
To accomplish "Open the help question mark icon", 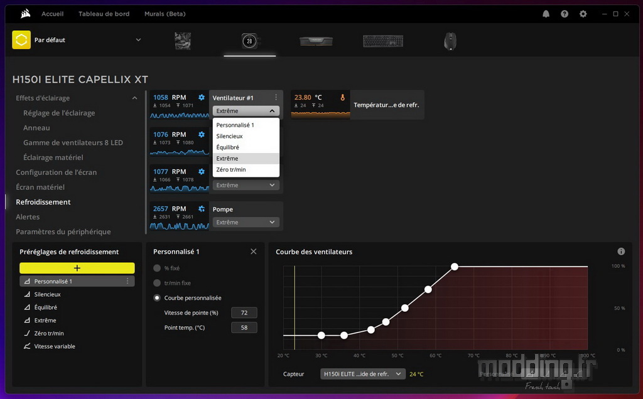I will (565, 14).
